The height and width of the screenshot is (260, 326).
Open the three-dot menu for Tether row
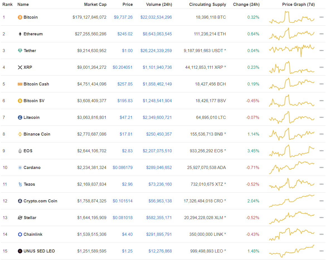coord(322,51)
